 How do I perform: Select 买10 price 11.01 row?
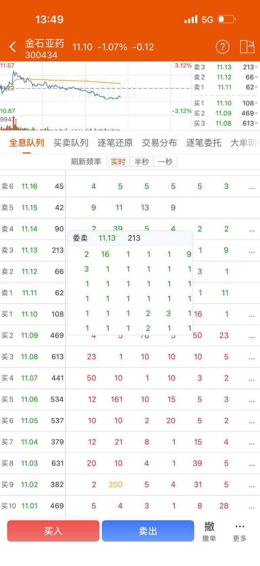(x=130, y=506)
